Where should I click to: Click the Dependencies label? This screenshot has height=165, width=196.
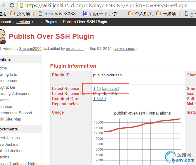pos(65,104)
